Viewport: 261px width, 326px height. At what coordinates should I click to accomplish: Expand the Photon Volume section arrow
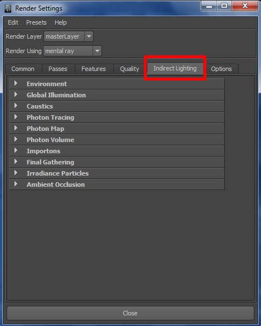pyautogui.click(x=16, y=139)
